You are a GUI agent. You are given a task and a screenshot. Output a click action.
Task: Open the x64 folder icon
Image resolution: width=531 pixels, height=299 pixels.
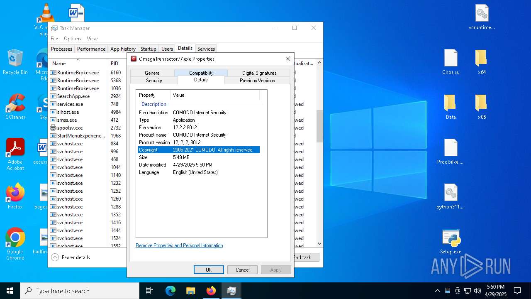pos(481,62)
